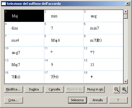Viewport: 132px width, 108px height.
Task: Duplicate the suffix with Duplica
Action: [34, 89]
